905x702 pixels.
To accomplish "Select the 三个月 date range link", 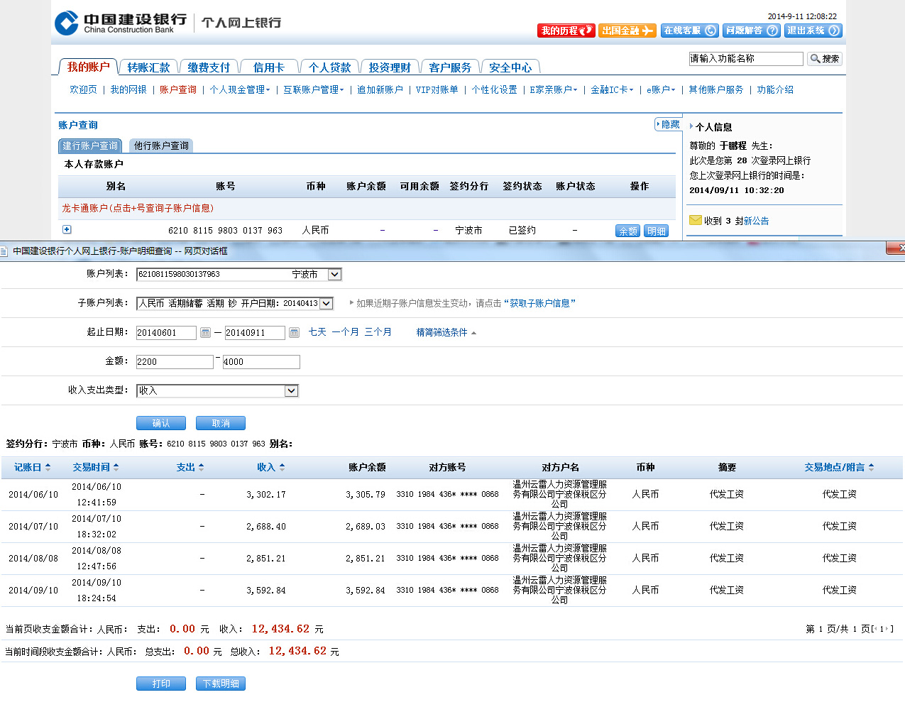I will tap(378, 332).
